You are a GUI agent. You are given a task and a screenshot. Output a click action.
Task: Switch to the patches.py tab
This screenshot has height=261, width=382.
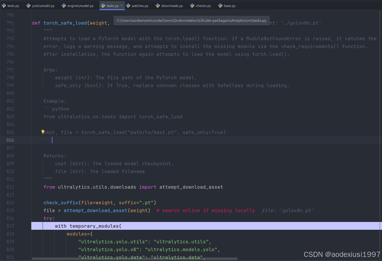coord(137,6)
